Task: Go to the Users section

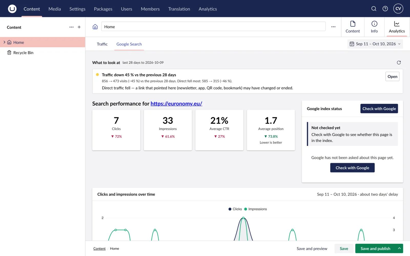Action: tap(127, 9)
